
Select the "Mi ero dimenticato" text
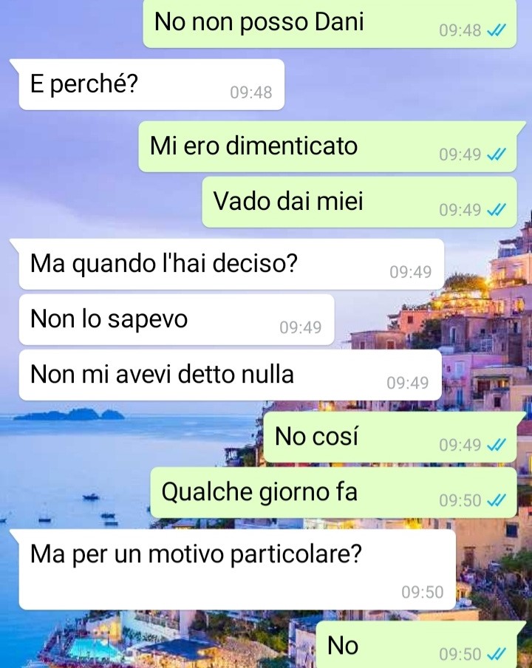tap(253, 146)
